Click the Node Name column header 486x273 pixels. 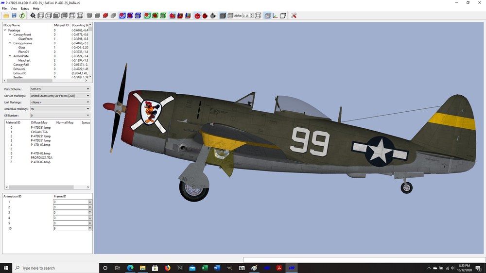click(12, 25)
